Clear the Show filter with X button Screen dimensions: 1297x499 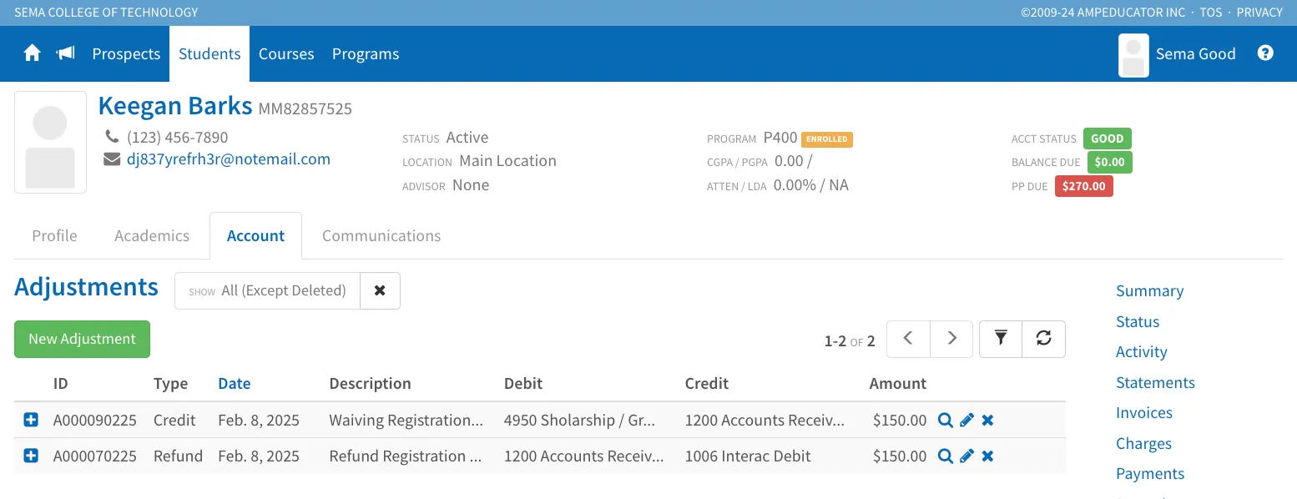point(380,290)
